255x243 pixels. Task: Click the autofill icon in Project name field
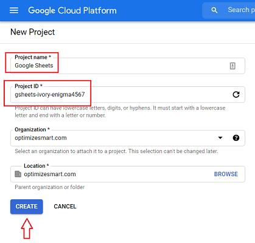232,66
